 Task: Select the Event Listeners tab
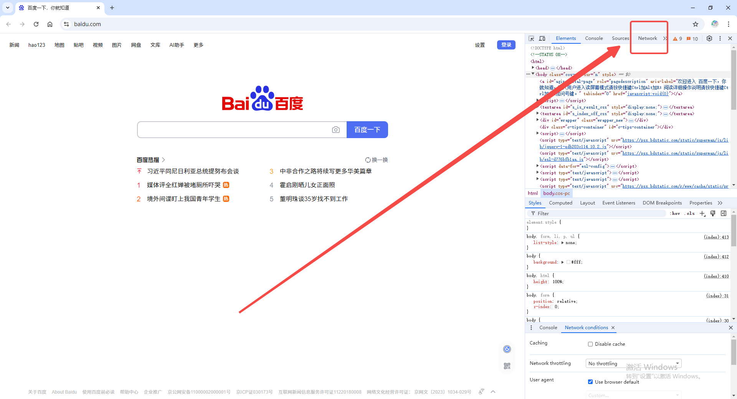[x=619, y=203]
